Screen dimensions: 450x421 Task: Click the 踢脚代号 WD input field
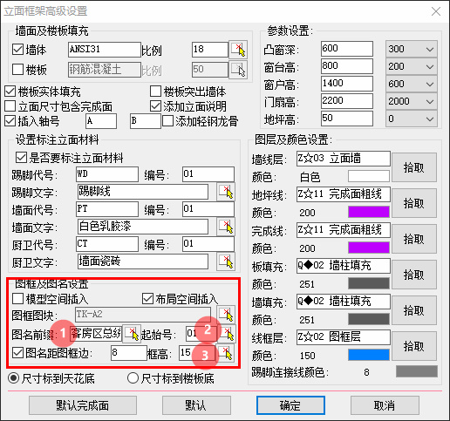107,174
